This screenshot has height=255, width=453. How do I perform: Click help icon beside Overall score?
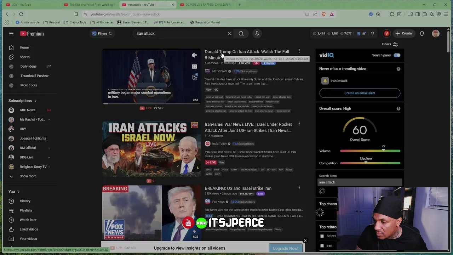coord(398,108)
